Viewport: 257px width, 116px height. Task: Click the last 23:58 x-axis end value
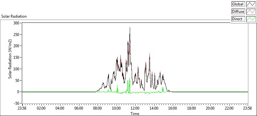click(247, 108)
